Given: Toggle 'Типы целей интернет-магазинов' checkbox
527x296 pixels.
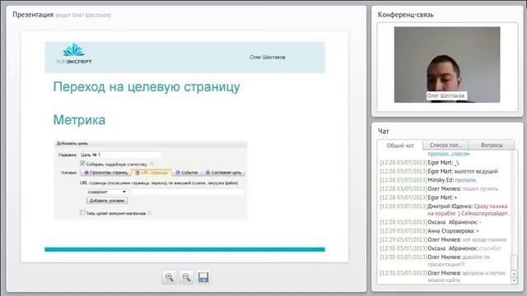Looking at the screenshot, I should click(x=82, y=212).
